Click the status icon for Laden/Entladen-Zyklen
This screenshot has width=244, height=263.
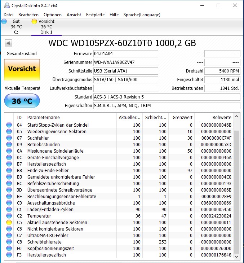[9, 209]
